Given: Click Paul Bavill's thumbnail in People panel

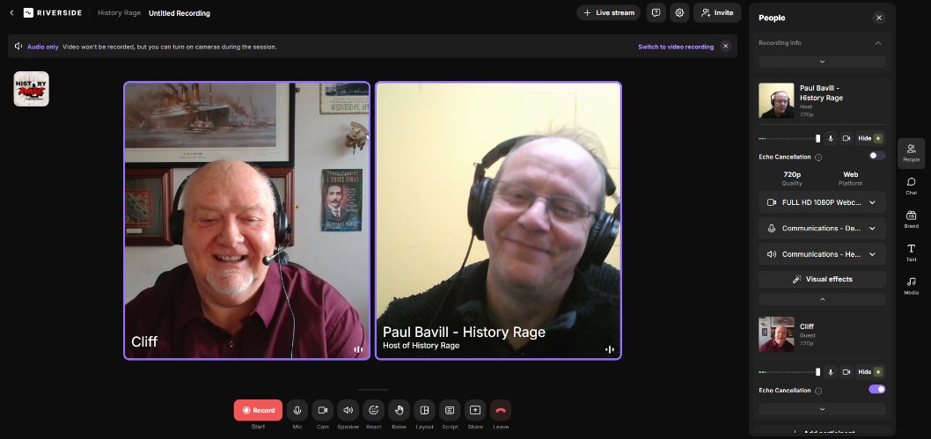Looking at the screenshot, I should click(x=776, y=100).
